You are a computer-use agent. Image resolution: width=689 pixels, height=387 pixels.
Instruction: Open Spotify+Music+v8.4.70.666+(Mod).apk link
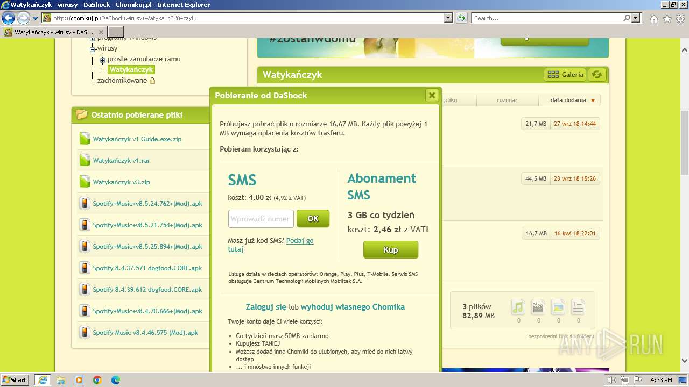point(147,311)
